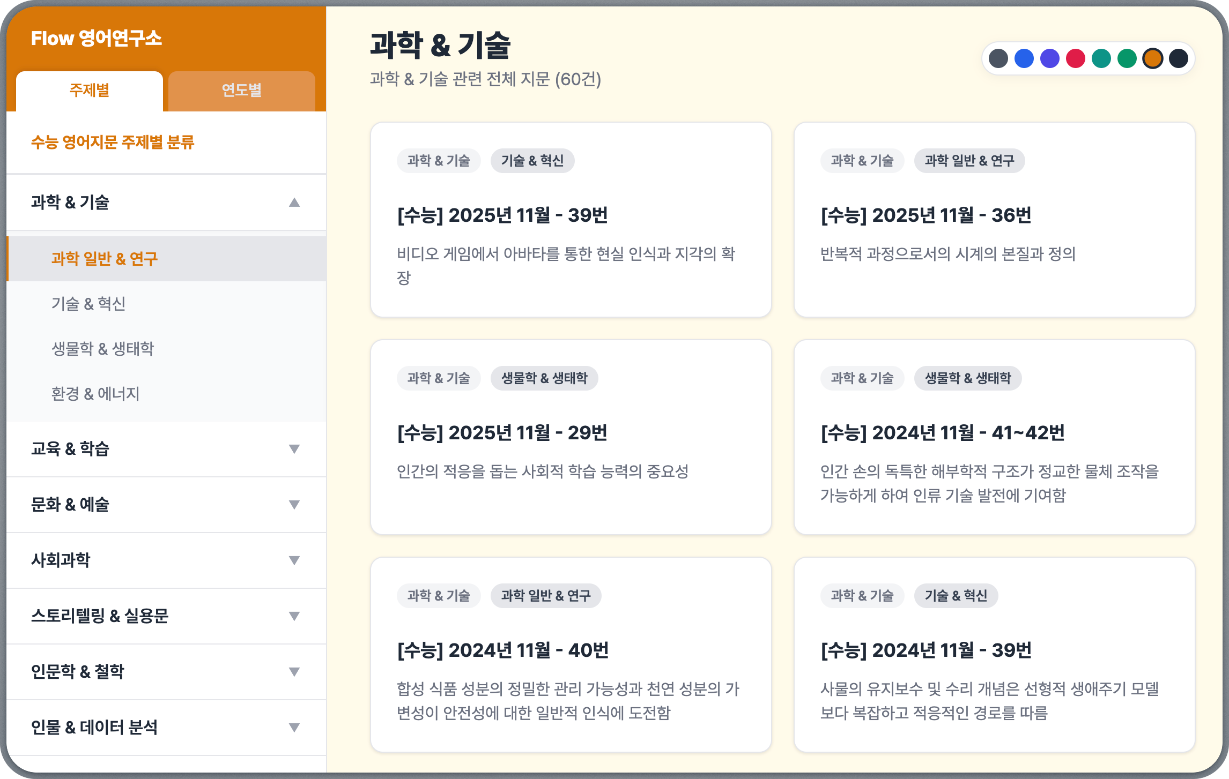Switch to the 연도별 tab
The width and height of the screenshot is (1229, 779).
click(x=241, y=91)
